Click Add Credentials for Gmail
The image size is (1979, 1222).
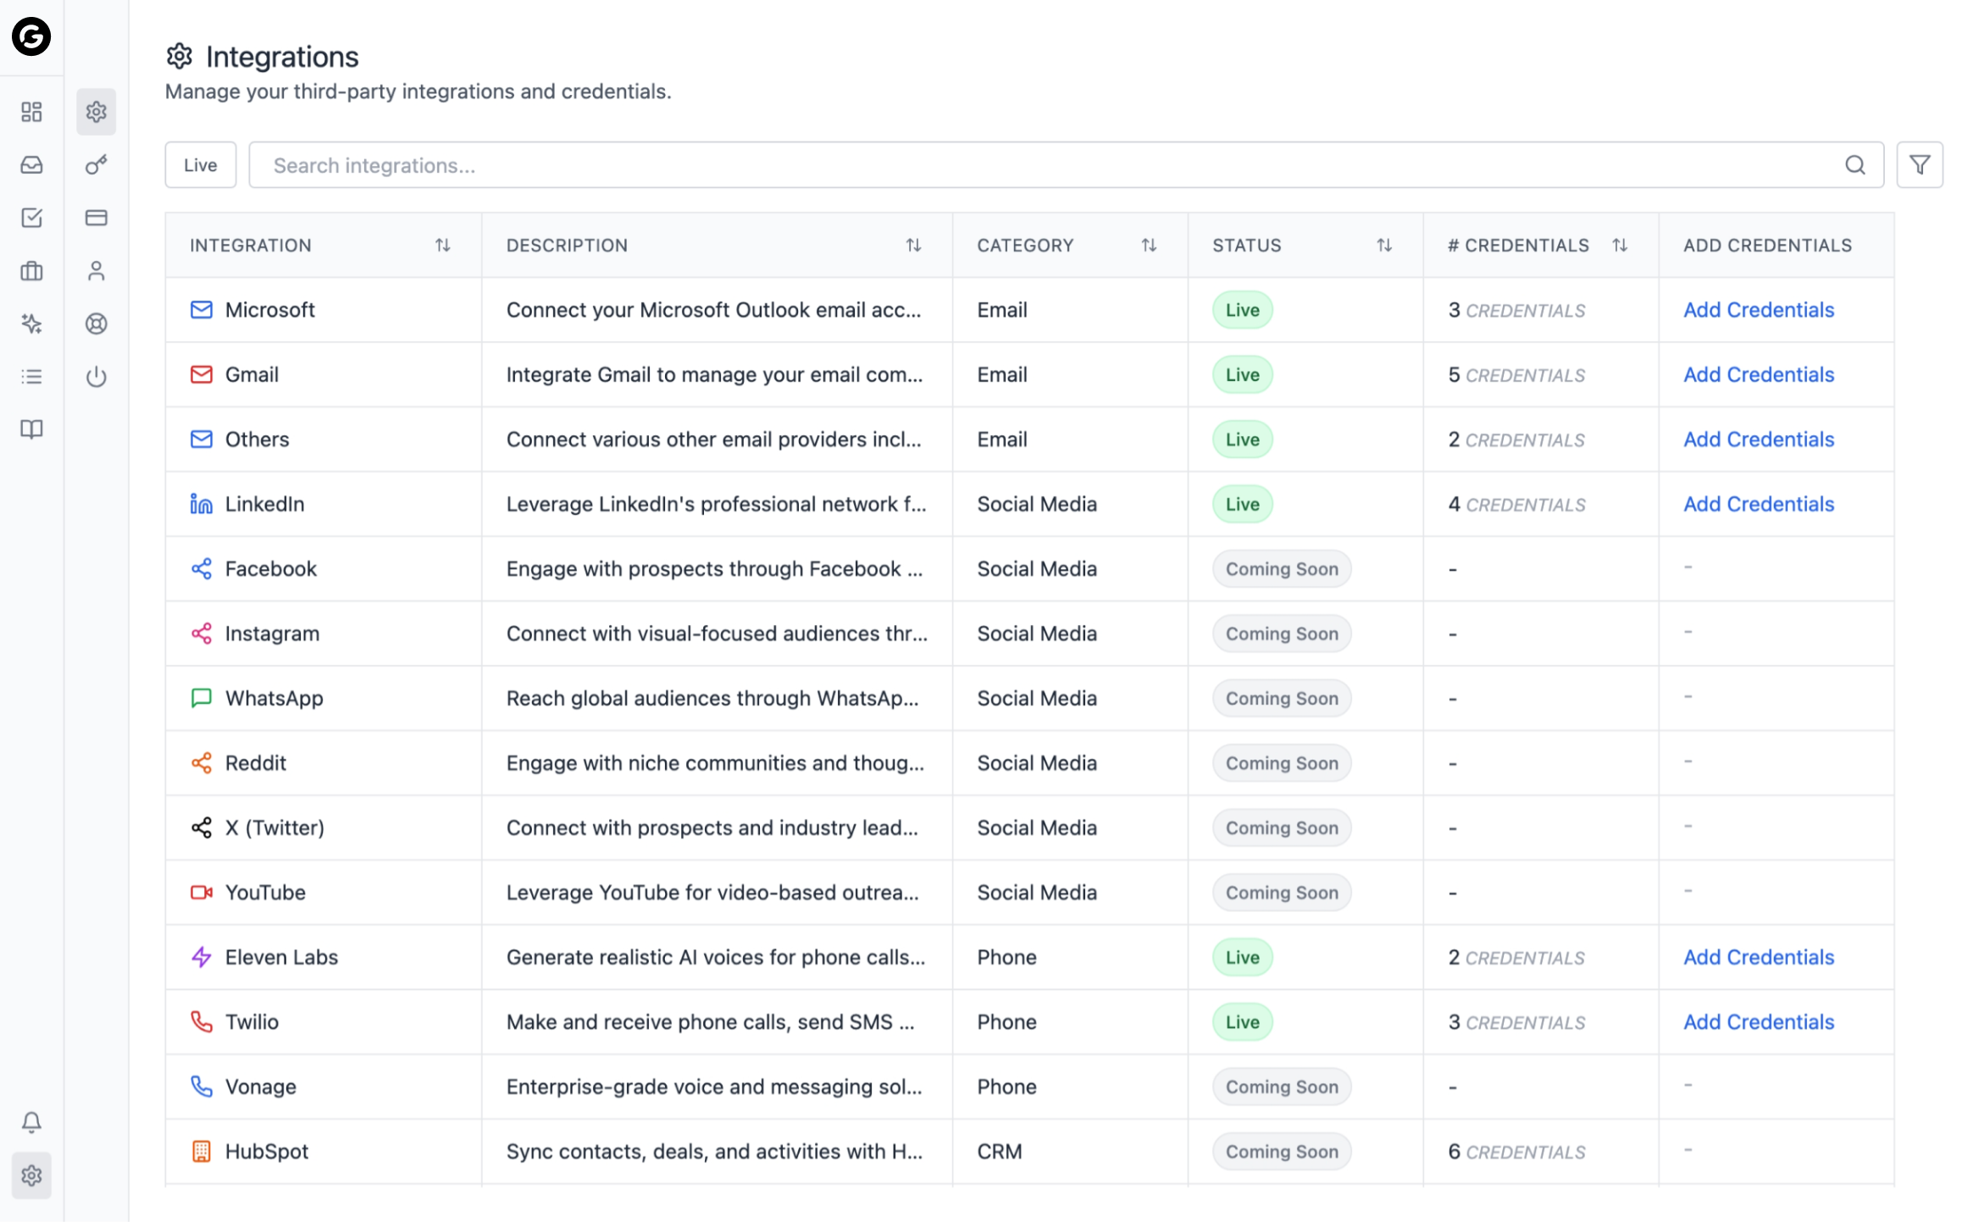point(1758,374)
